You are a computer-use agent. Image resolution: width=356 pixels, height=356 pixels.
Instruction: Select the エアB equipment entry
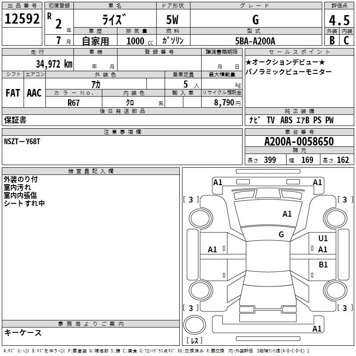pos(303,120)
